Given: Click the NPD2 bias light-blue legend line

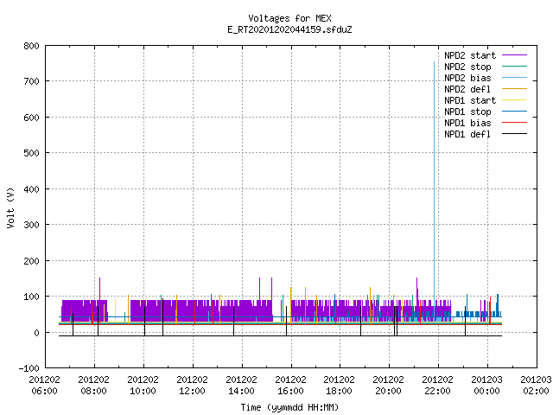Looking at the screenshot, I should point(514,78).
